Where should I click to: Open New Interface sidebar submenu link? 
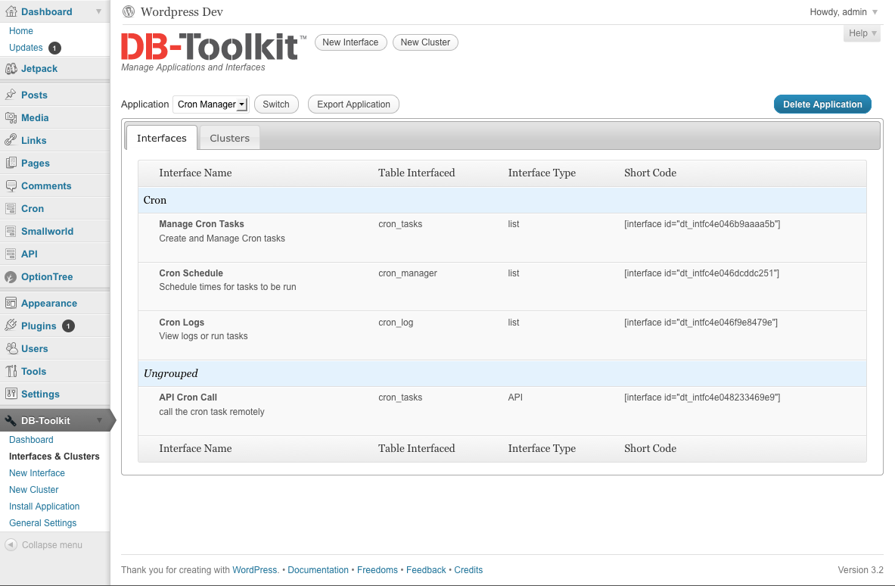click(x=37, y=473)
